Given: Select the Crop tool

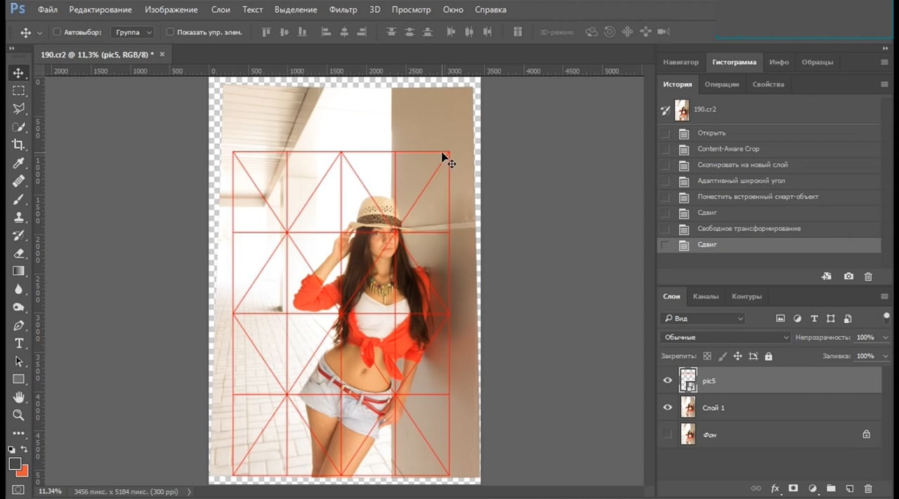Looking at the screenshot, I should click(18, 145).
